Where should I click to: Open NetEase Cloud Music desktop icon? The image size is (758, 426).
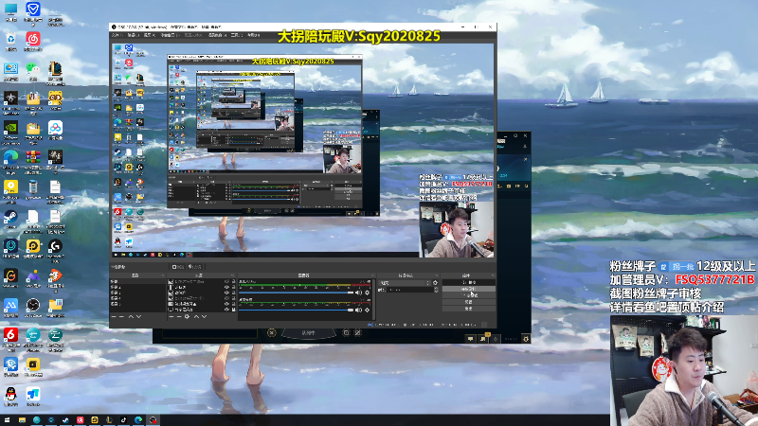pos(33,40)
